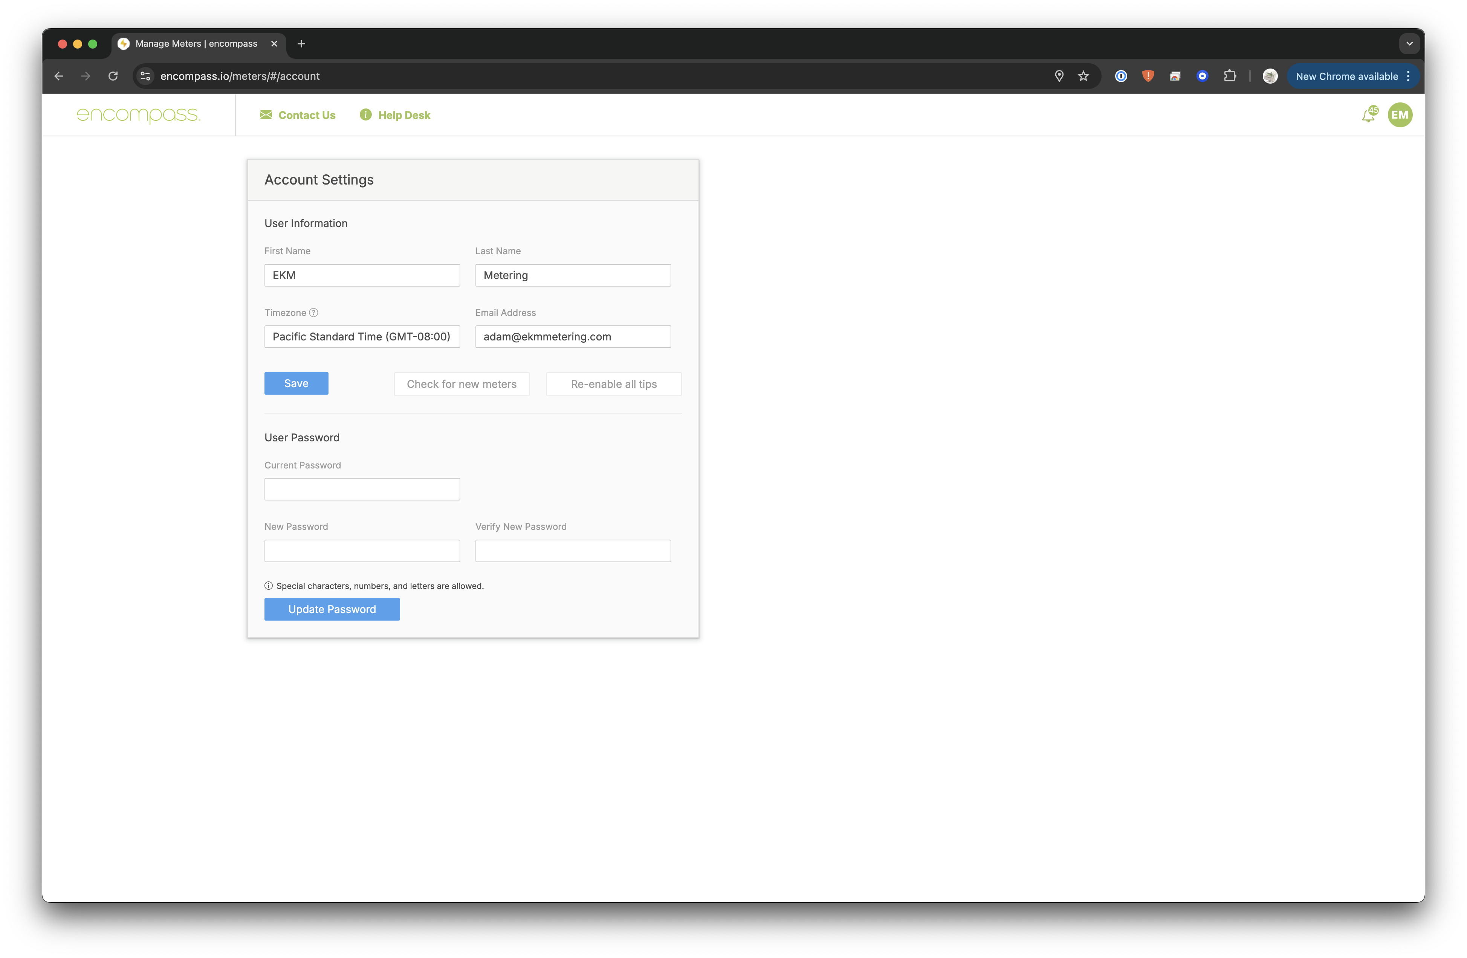Bookmark page with star icon
This screenshot has width=1467, height=958.
(1083, 76)
